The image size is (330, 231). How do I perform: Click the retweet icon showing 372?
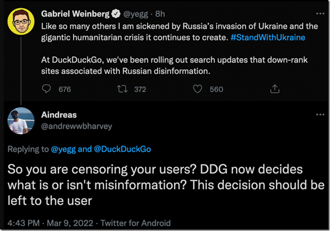[x=122, y=89]
